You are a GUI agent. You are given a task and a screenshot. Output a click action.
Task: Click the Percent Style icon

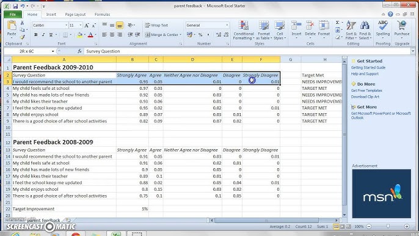point(200,34)
